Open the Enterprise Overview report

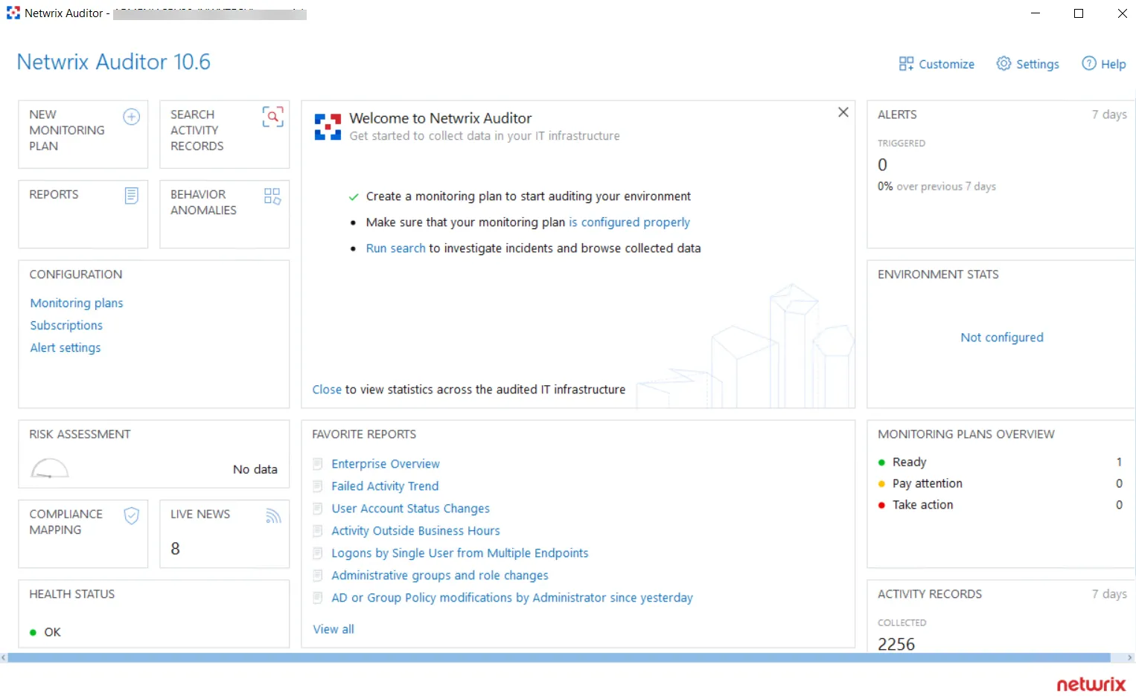386,464
